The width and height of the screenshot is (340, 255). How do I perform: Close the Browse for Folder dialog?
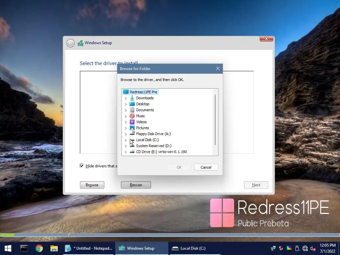pyautogui.click(x=218, y=68)
